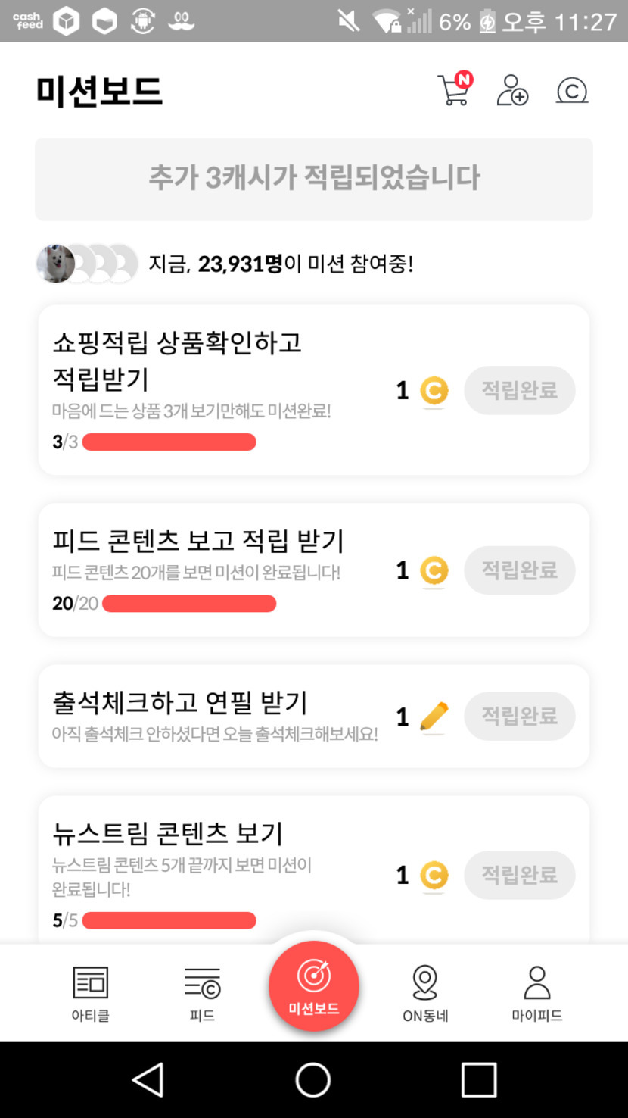
Task: Open the cash balance coin icon
Action: point(572,91)
